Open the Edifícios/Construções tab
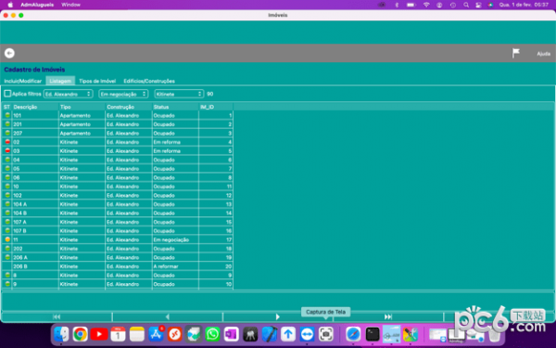This screenshot has width=556, height=348. 149,81
